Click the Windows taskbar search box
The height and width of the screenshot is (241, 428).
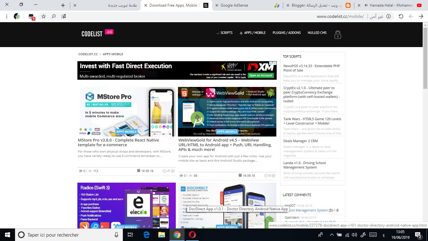pos(69,235)
